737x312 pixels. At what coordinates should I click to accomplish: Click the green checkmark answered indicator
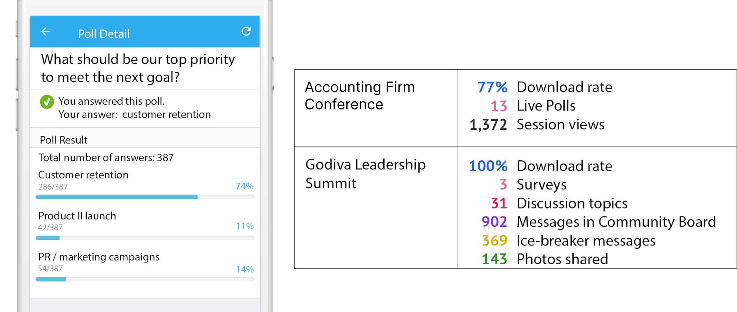click(46, 102)
